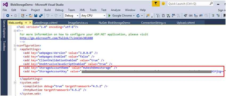Click the schema hierarchy toolbar icon
This screenshot has height=96, width=226.
tap(168, 15)
